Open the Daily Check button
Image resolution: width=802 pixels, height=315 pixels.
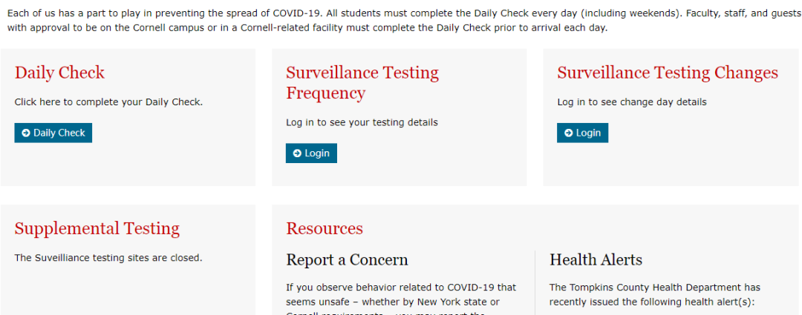[x=53, y=133]
